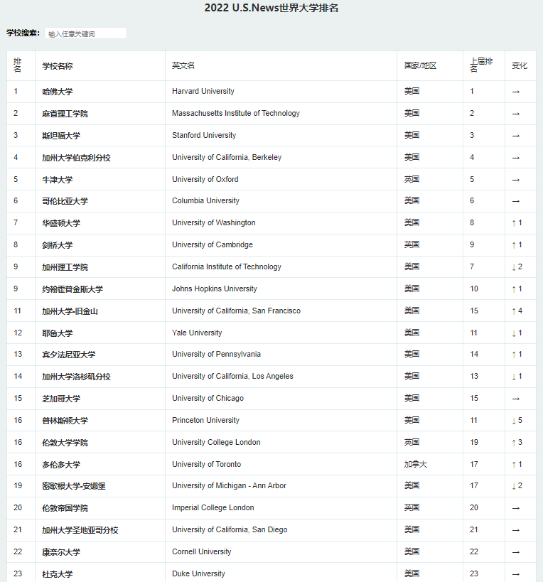Click University of Oxford text

pos(205,179)
